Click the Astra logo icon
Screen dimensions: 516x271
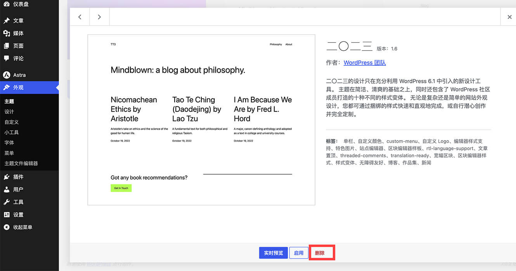pyautogui.click(x=7, y=75)
